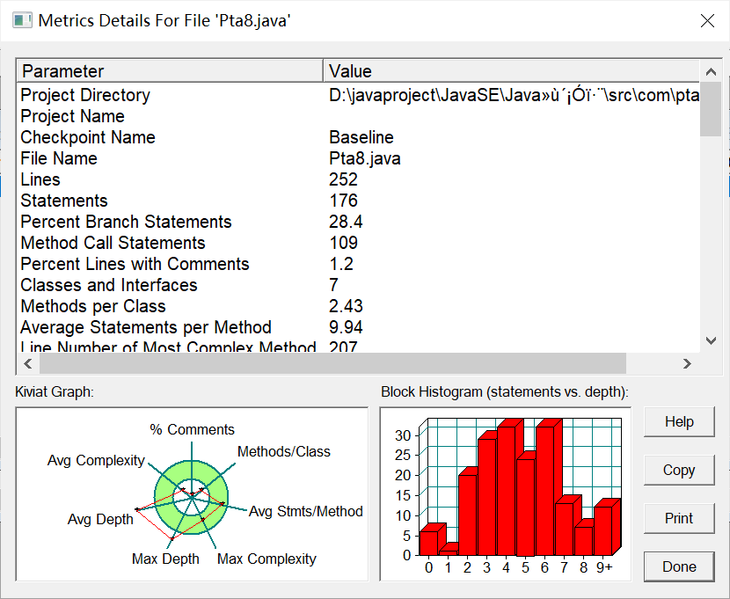Screen dimensions: 730x599
Task: Click the Max Depth axis label
Action: [165, 559]
